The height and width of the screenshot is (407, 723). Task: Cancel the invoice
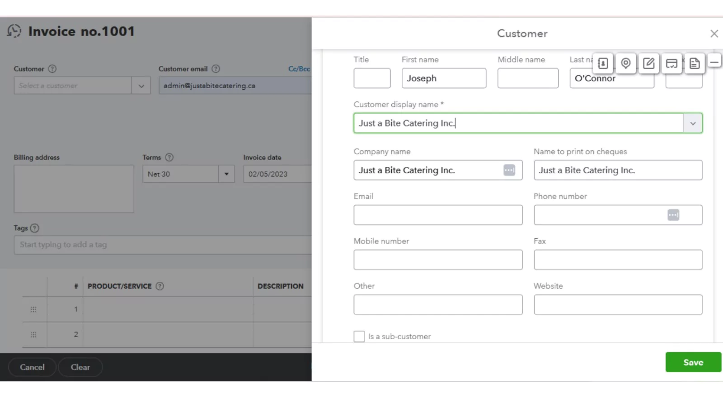click(32, 367)
